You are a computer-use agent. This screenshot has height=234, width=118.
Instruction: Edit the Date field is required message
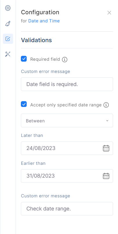[67, 84]
